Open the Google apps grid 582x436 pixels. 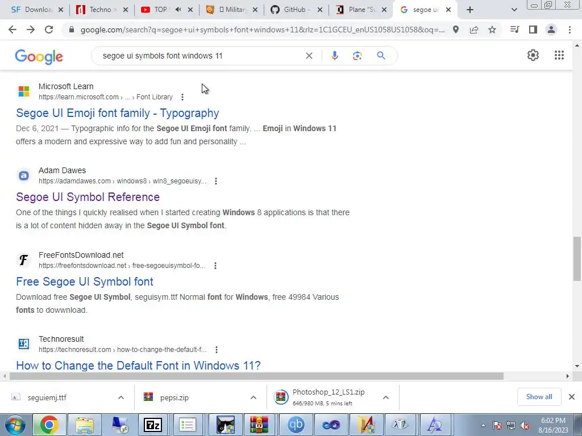(x=559, y=55)
